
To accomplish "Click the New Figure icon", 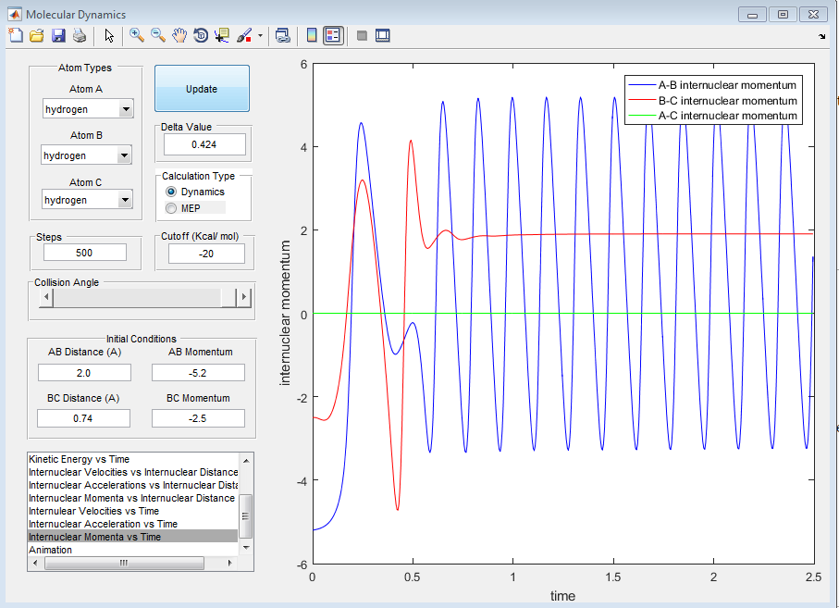I will tap(15, 35).
